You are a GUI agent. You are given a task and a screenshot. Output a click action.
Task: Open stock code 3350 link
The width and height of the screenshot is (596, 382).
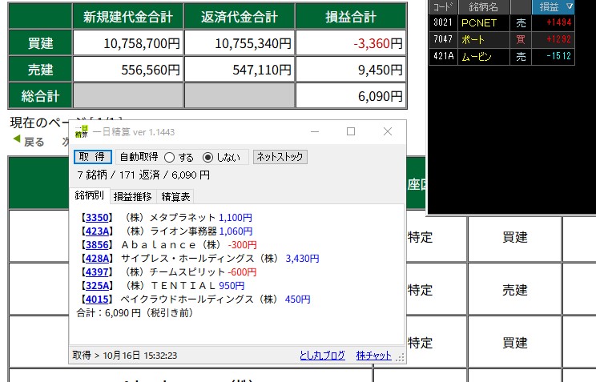point(95,217)
